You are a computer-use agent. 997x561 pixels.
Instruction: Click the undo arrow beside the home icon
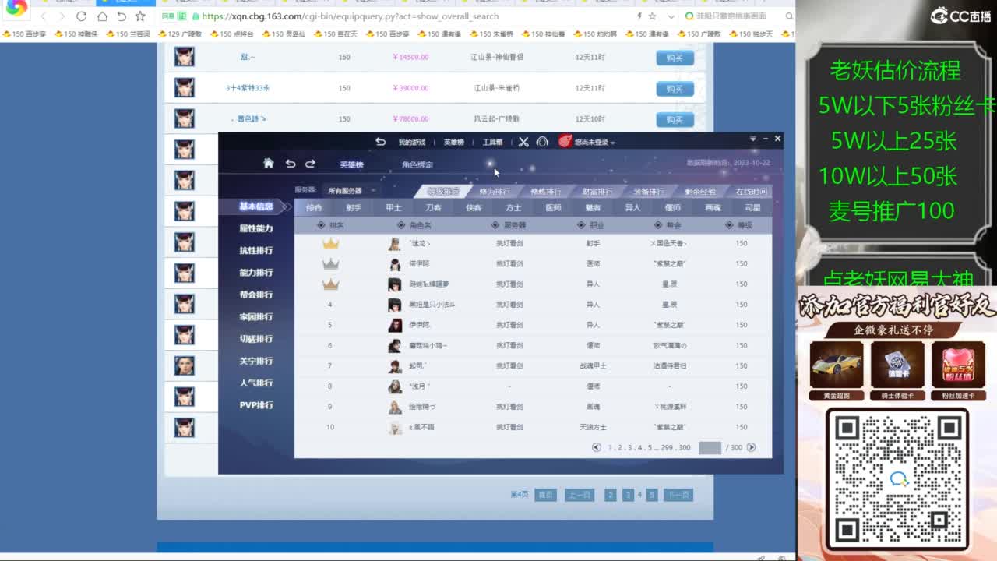point(291,164)
